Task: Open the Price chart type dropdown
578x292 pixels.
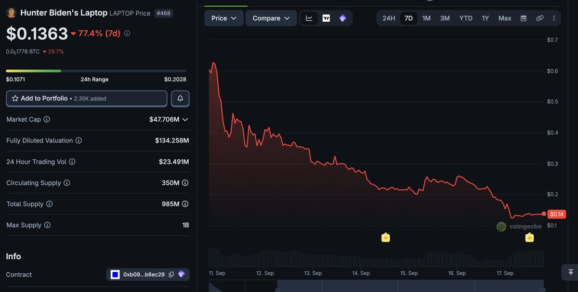Action: coord(224,18)
